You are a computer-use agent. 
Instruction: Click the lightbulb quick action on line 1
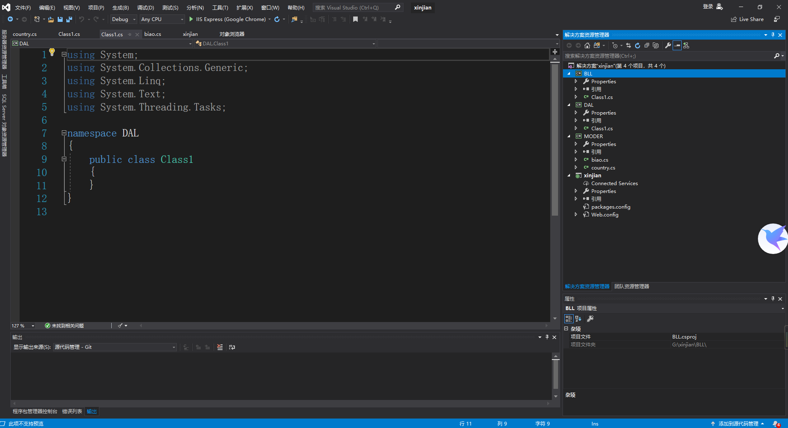click(52, 52)
